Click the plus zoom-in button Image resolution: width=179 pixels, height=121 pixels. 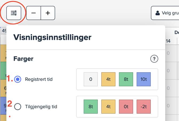pos(48,13)
